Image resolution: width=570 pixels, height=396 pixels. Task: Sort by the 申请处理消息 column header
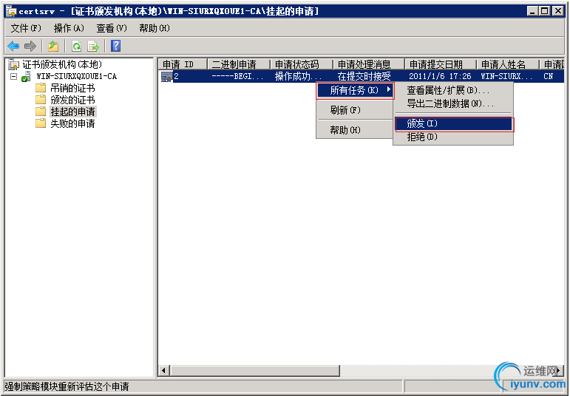[x=369, y=64]
